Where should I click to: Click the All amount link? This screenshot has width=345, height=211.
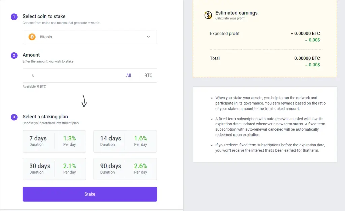click(x=128, y=76)
